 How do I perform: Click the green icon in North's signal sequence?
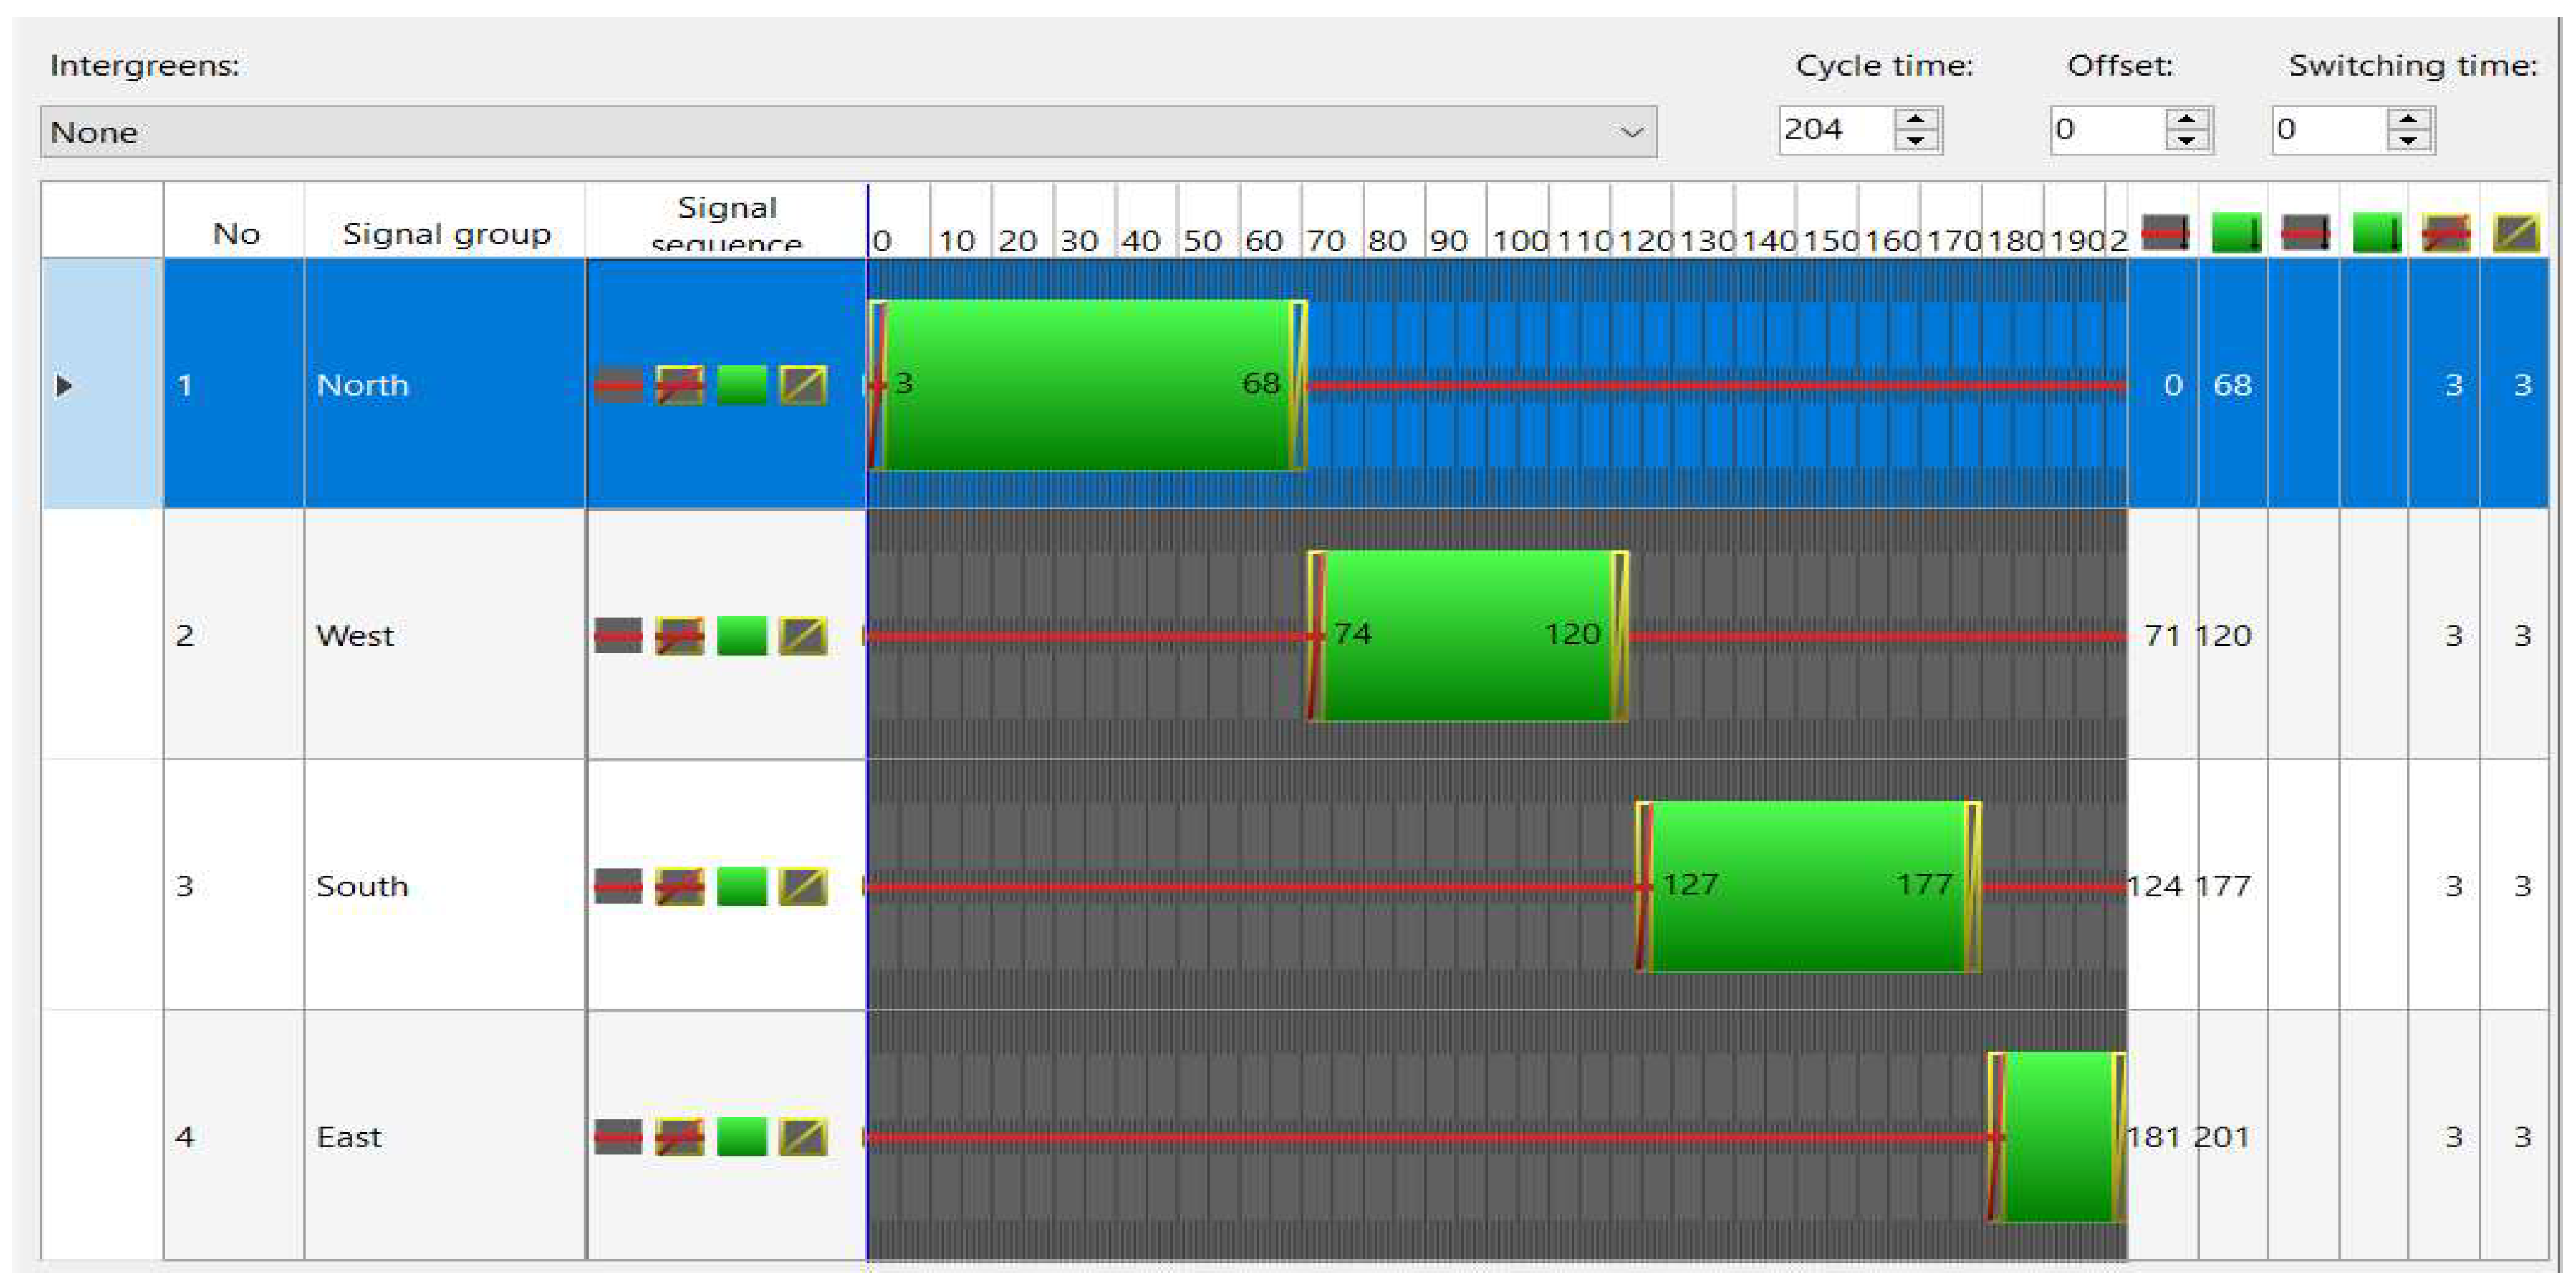point(741,385)
